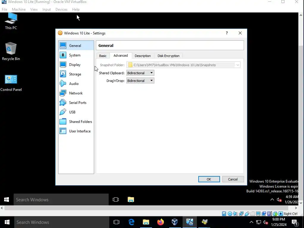Open User Interface settings category

click(76, 131)
